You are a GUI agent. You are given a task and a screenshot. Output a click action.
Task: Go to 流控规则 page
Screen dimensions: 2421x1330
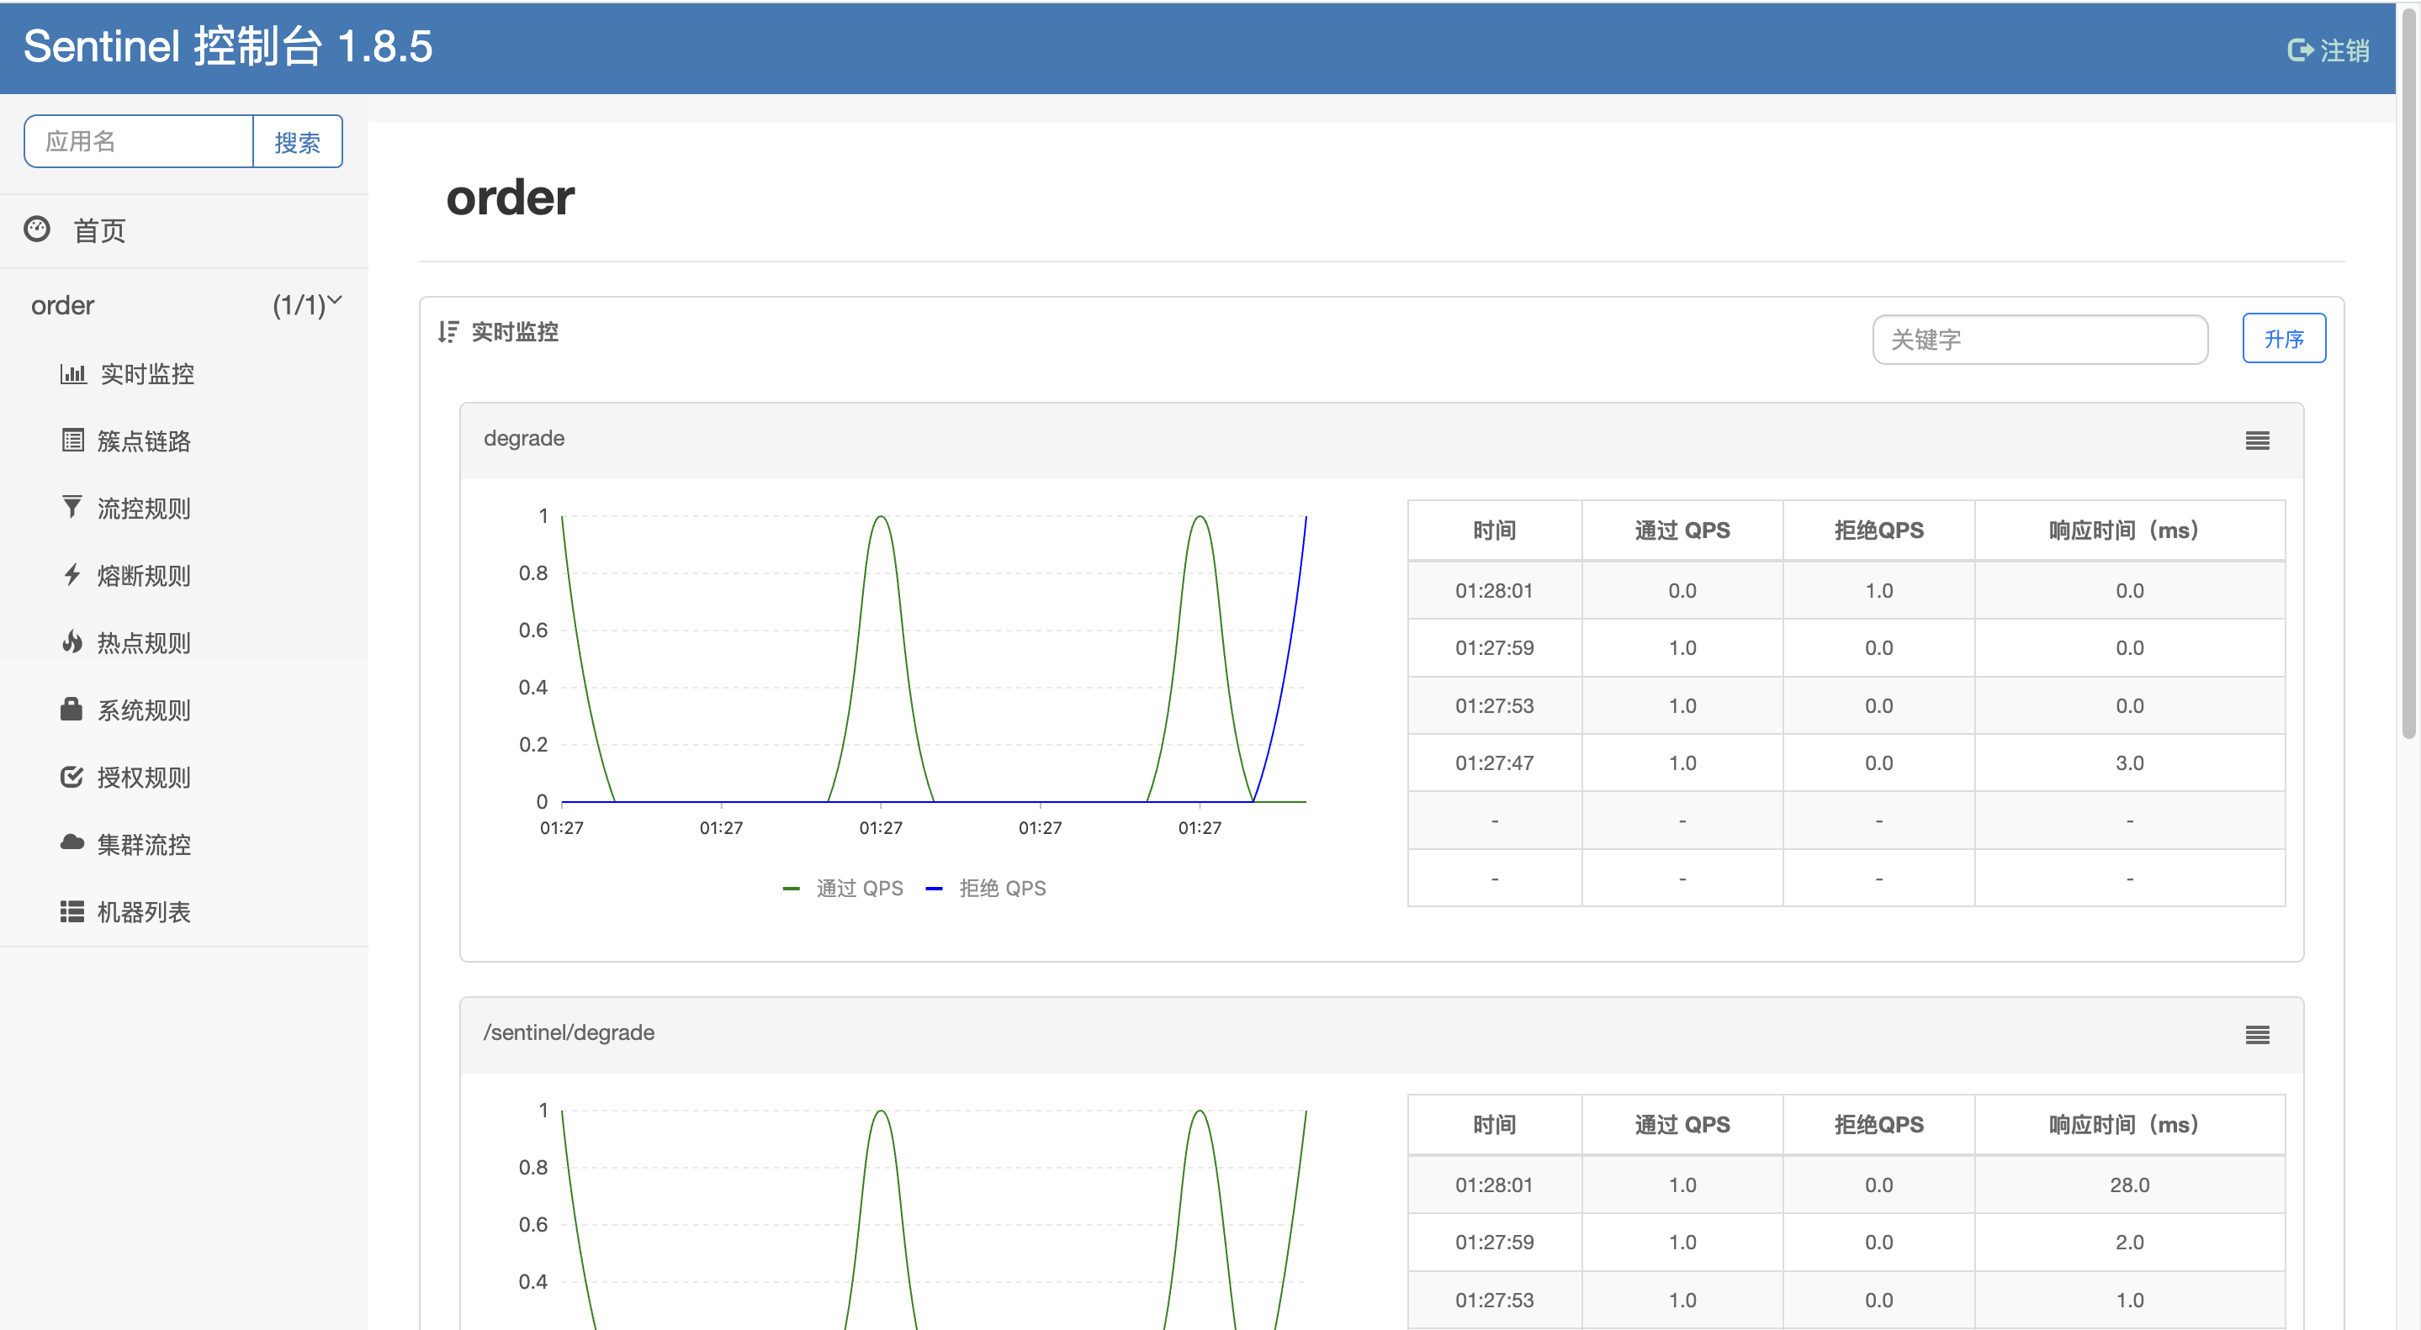[x=143, y=508]
